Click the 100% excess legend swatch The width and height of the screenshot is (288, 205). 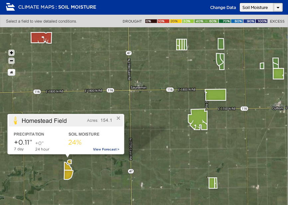(x=262, y=21)
